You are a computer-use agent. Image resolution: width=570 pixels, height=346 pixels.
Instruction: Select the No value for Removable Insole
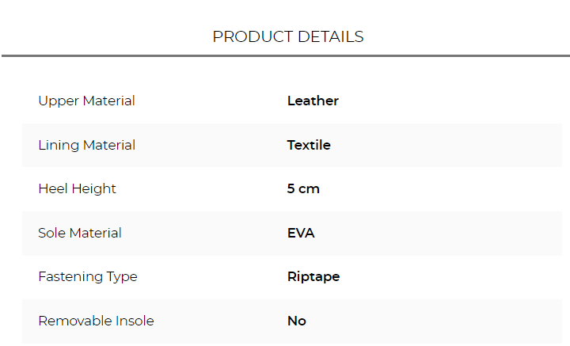(296, 321)
